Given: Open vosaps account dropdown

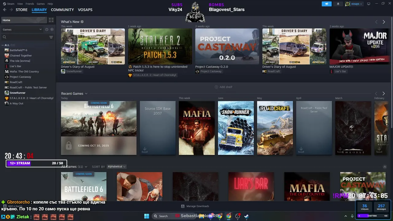Looking at the screenshot, I should point(354,4).
